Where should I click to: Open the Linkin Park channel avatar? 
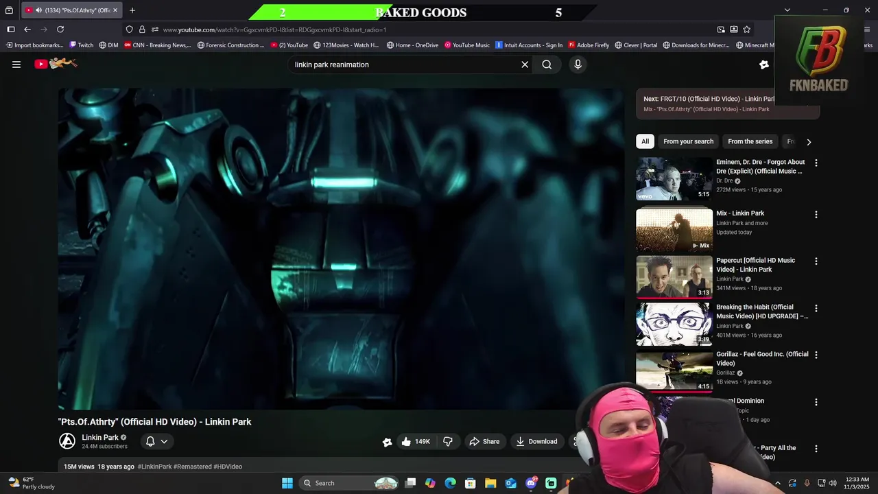click(67, 441)
